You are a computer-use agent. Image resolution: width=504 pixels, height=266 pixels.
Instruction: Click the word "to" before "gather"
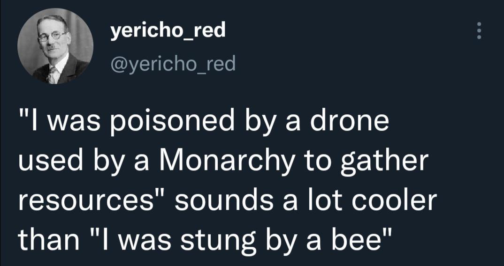(319, 161)
